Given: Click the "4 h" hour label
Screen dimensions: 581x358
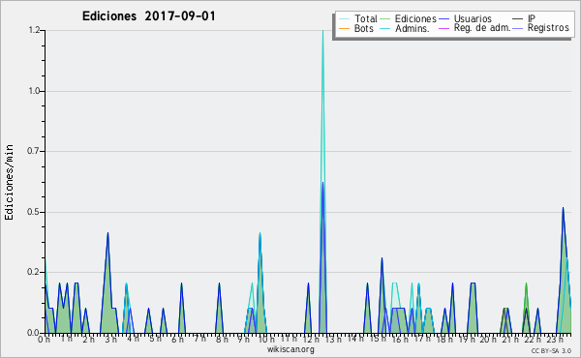Looking at the screenshot, I should point(133,339).
